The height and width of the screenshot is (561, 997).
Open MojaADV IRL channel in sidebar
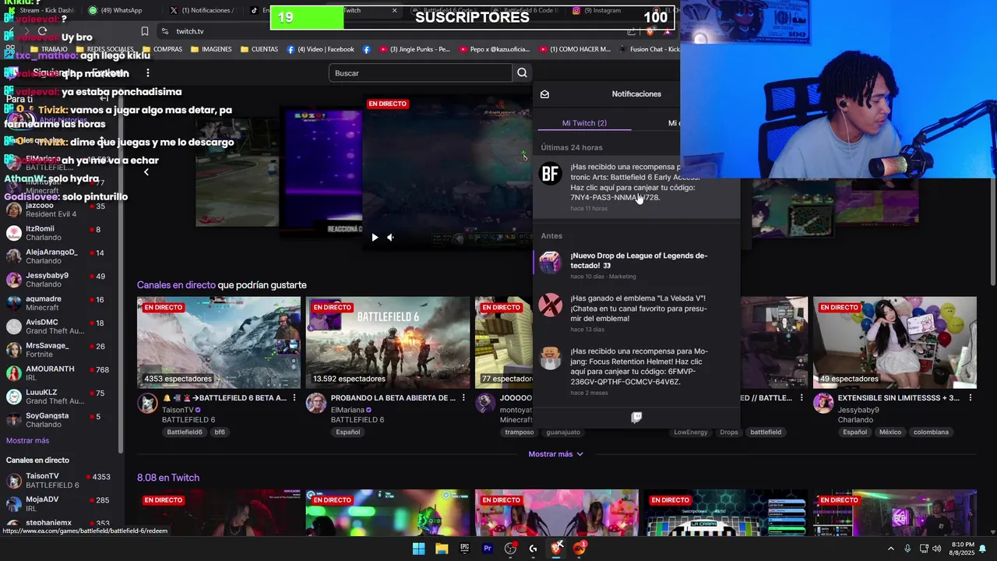pos(61,503)
